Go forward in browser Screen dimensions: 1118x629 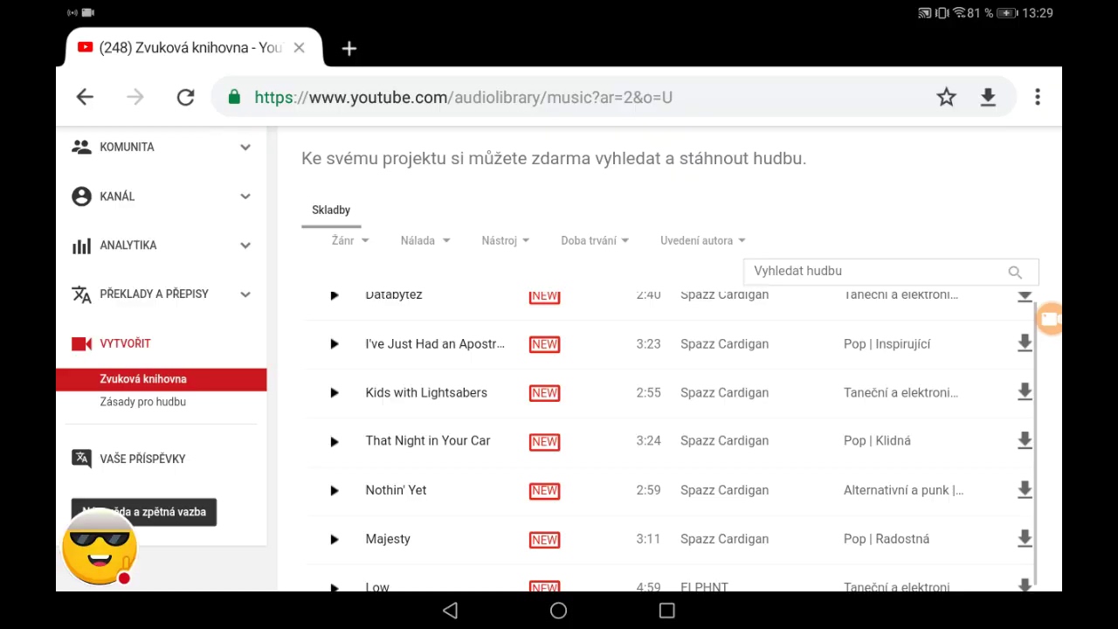pyautogui.click(x=135, y=97)
